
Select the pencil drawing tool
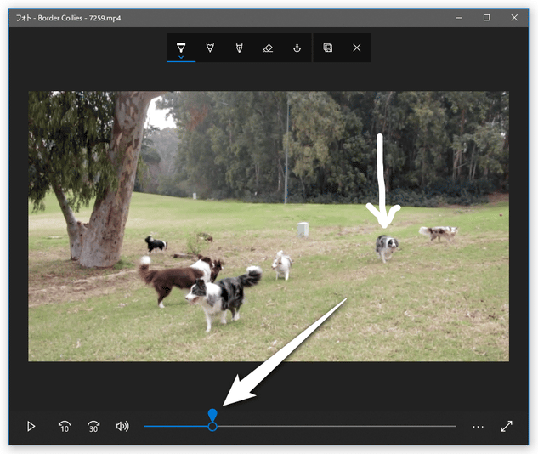coord(210,48)
